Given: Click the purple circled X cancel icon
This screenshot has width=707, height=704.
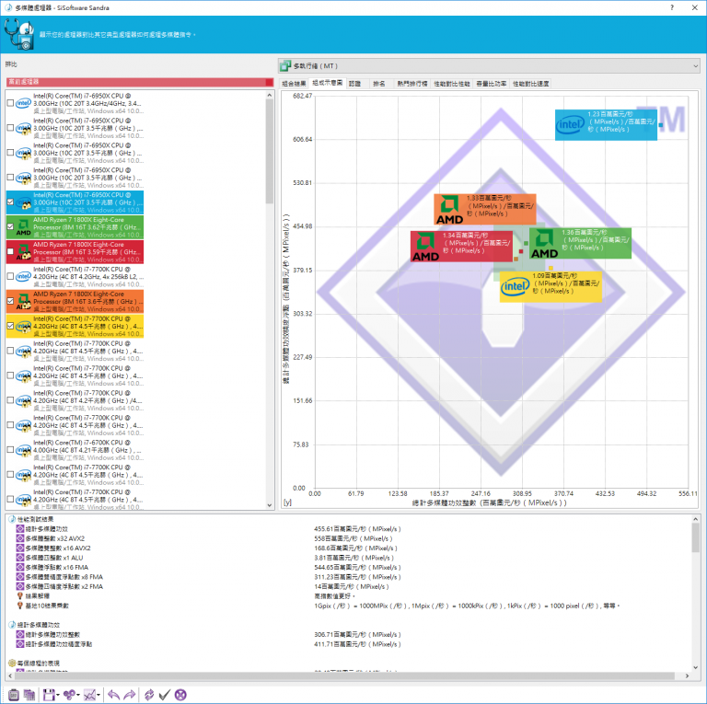Looking at the screenshot, I should click(x=180, y=695).
